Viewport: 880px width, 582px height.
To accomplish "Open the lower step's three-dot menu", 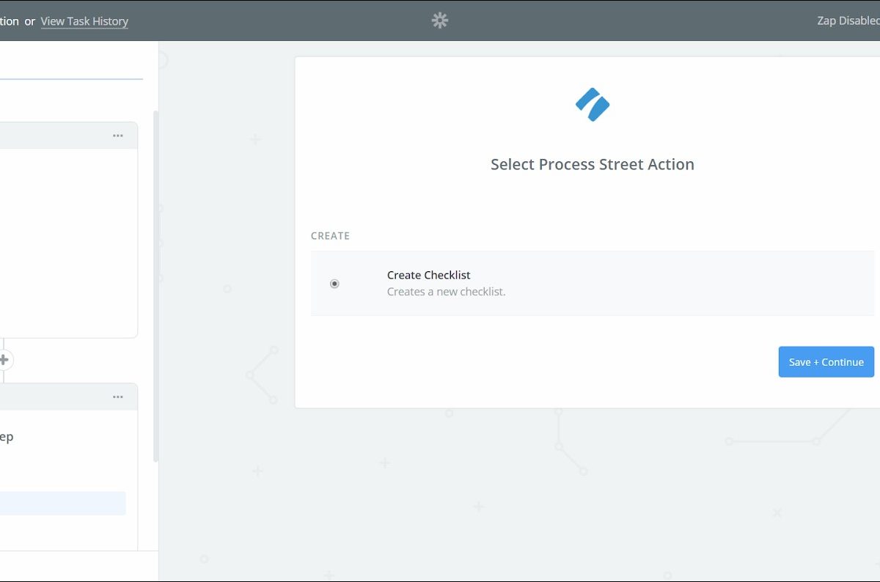I will (x=117, y=397).
